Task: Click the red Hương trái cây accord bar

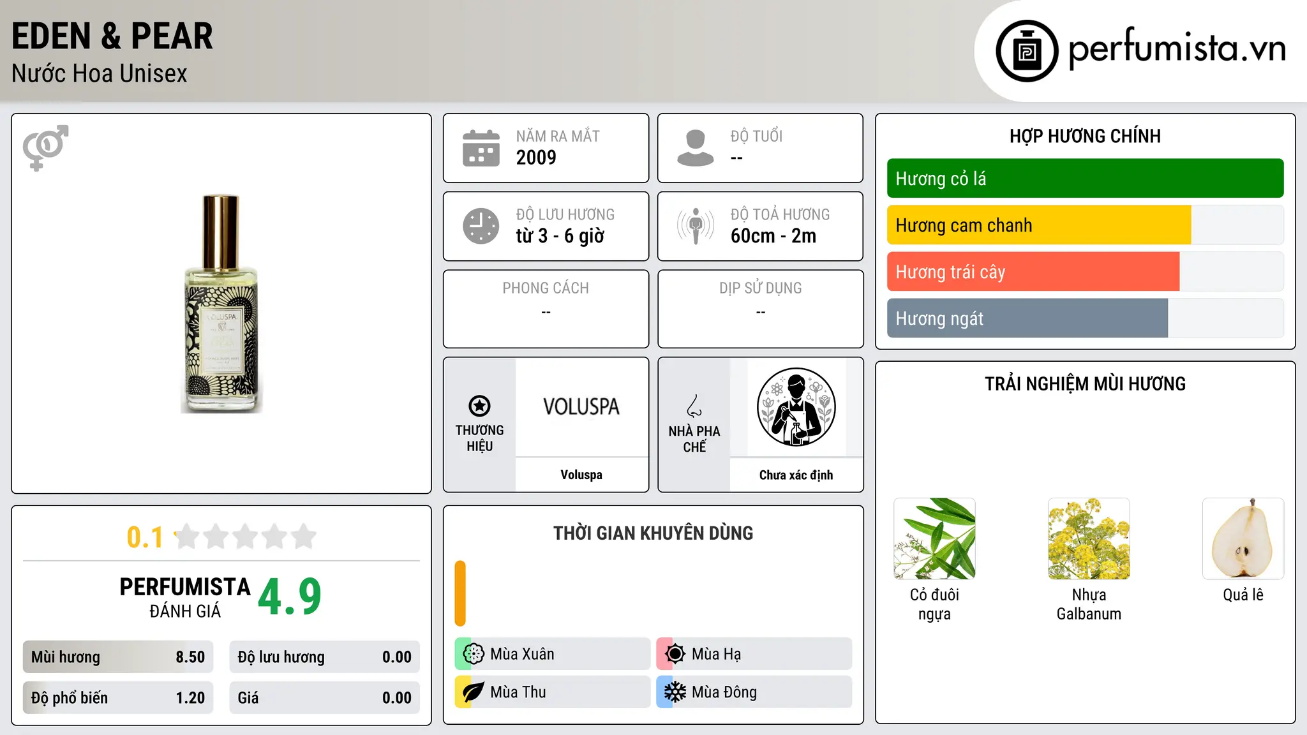Action: click(x=1033, y=272)
